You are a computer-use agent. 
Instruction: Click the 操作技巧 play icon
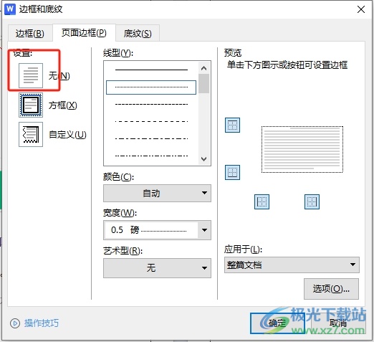point(15,323)
